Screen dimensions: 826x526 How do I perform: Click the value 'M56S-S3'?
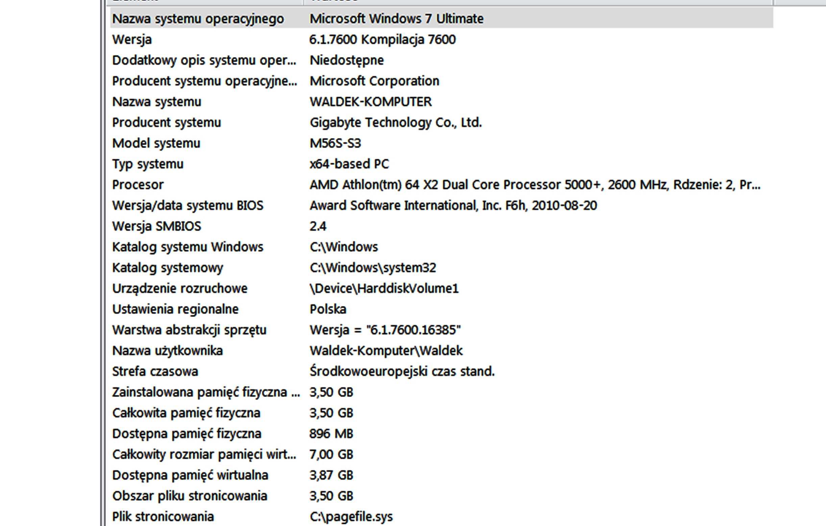335,143
